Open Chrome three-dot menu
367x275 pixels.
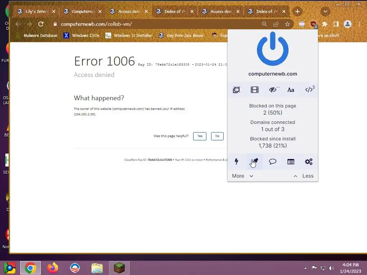coord(359,24)
